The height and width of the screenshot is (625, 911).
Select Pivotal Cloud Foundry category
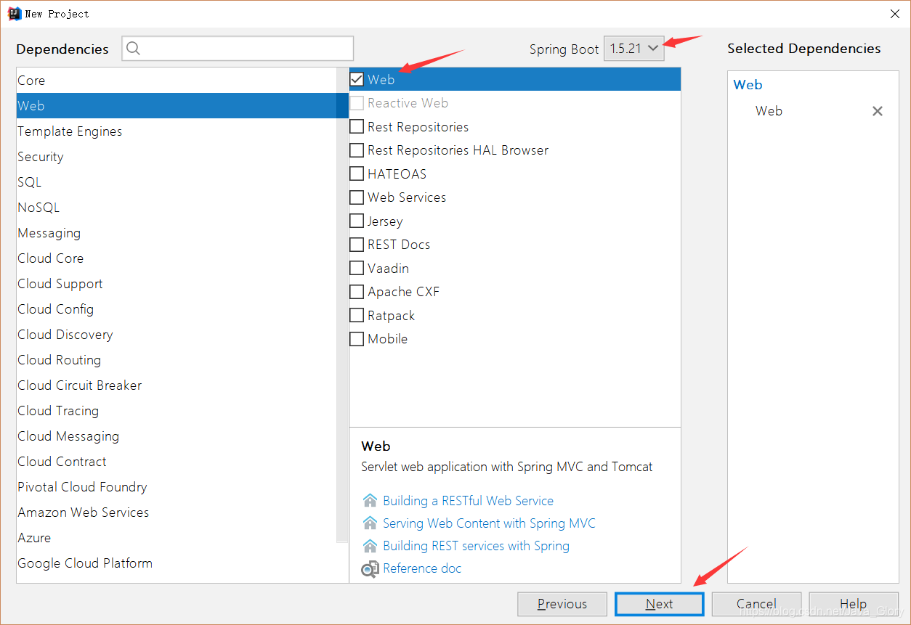(x=177, y=487)
